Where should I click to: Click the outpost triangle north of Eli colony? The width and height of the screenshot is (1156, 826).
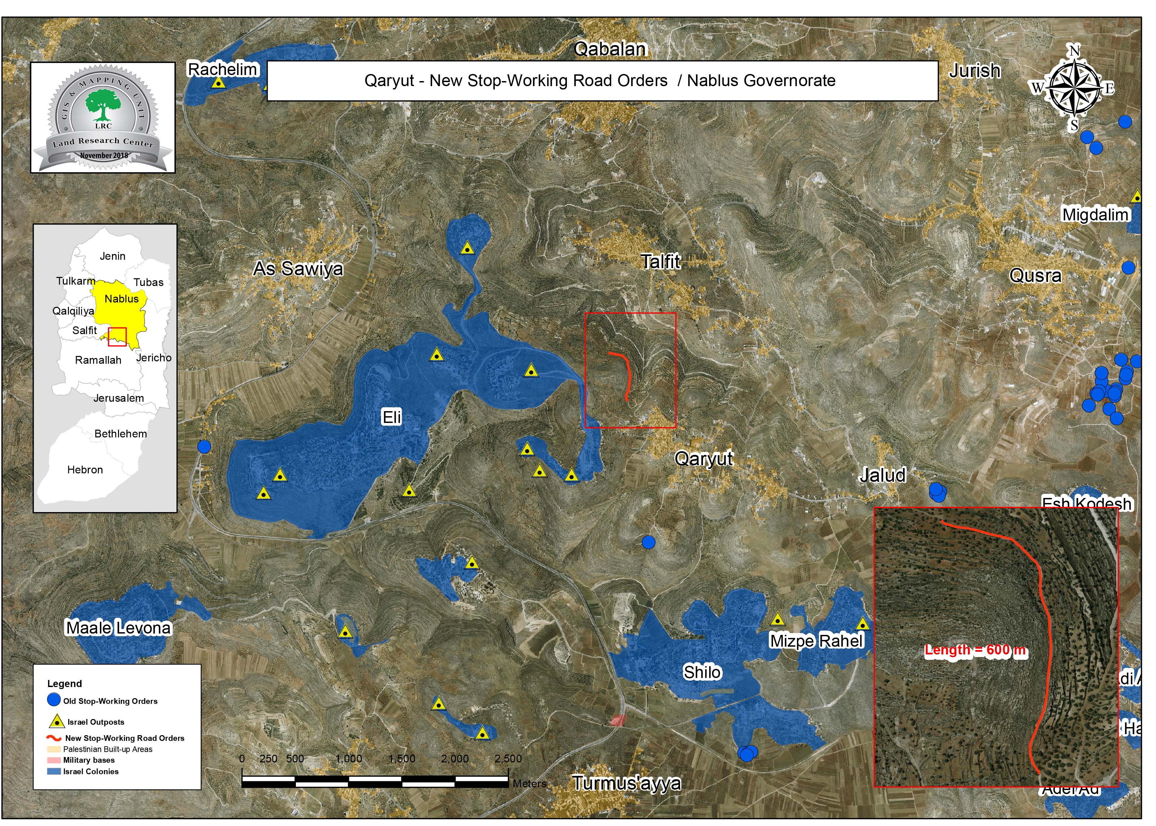pyautogui.click(x=467, y=248)
